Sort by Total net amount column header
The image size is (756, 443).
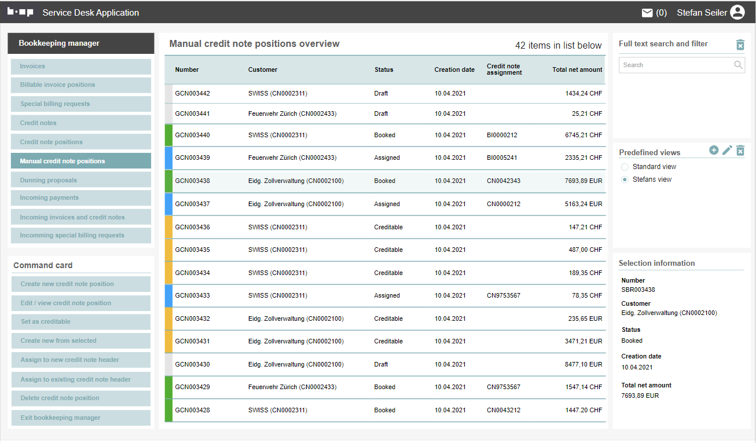(x=577, y=69)
